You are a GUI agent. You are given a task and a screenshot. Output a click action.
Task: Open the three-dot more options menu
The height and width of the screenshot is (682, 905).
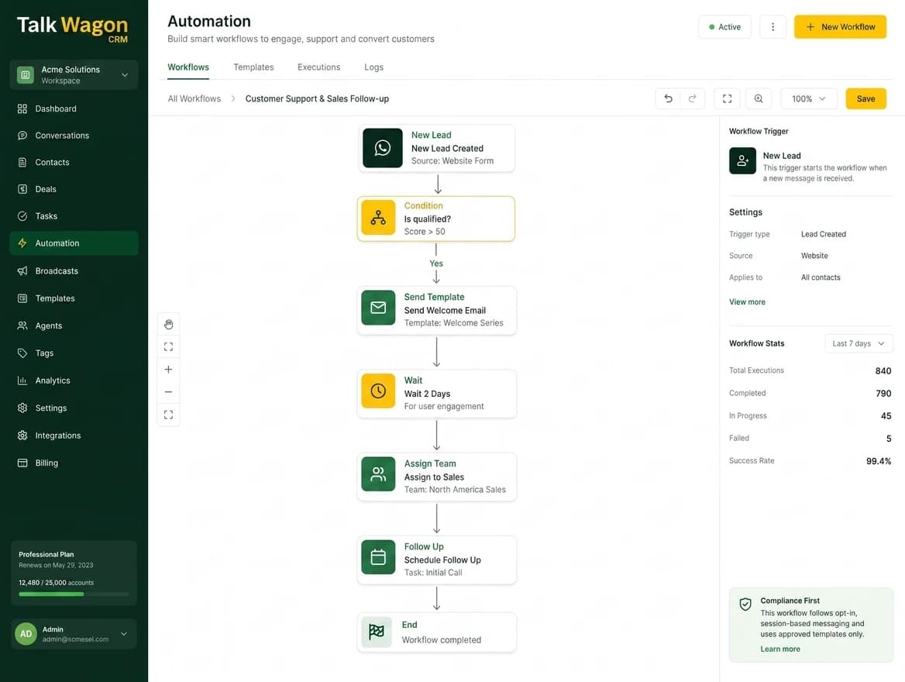773,27
